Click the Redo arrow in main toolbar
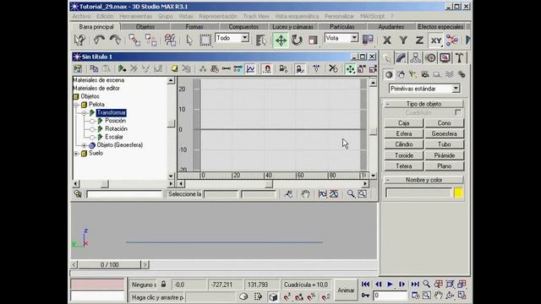 click(115, 40)
